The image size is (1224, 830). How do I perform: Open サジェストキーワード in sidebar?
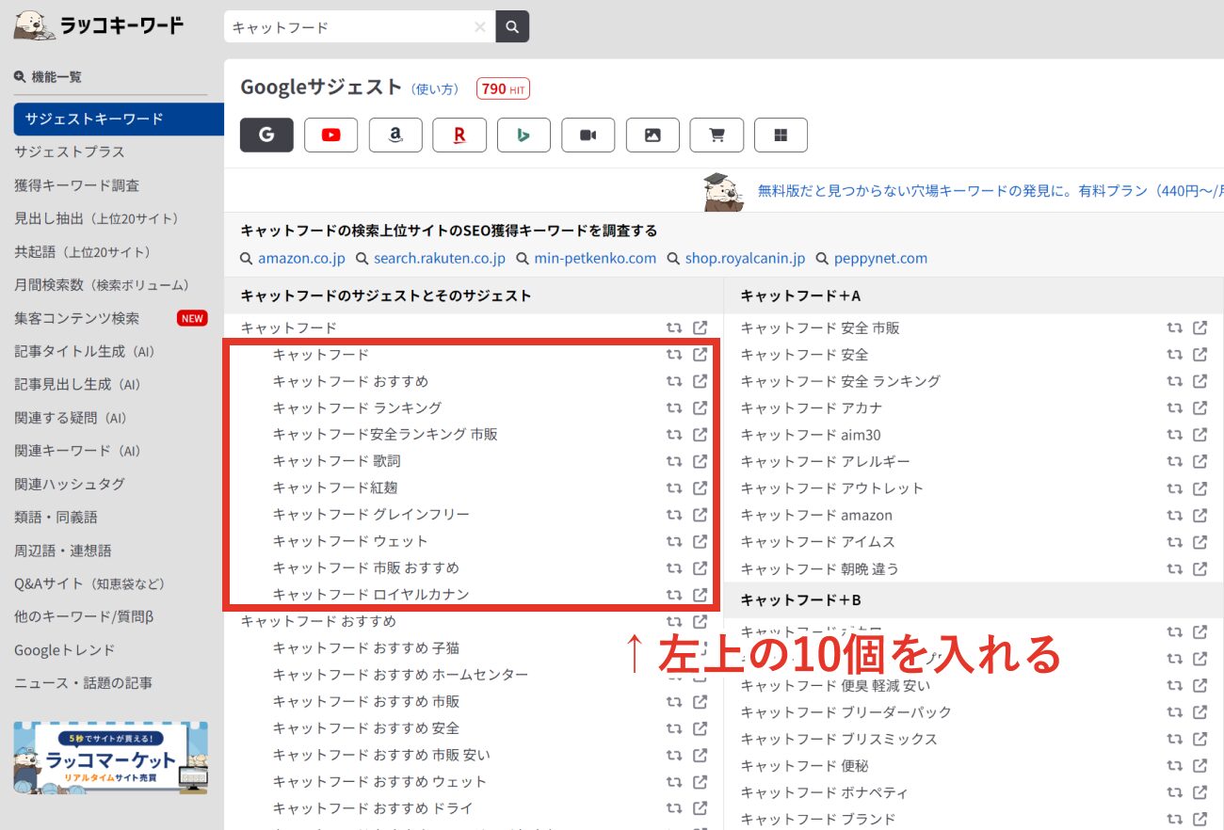(119, 119)
